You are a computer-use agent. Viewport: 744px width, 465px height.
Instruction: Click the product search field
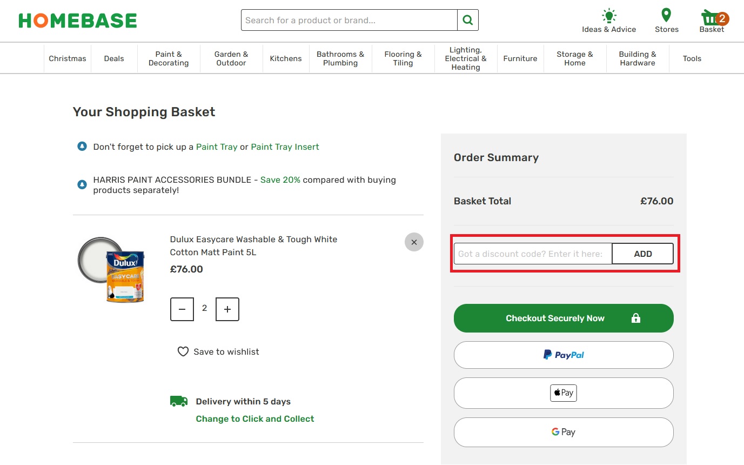pos(349,20)
